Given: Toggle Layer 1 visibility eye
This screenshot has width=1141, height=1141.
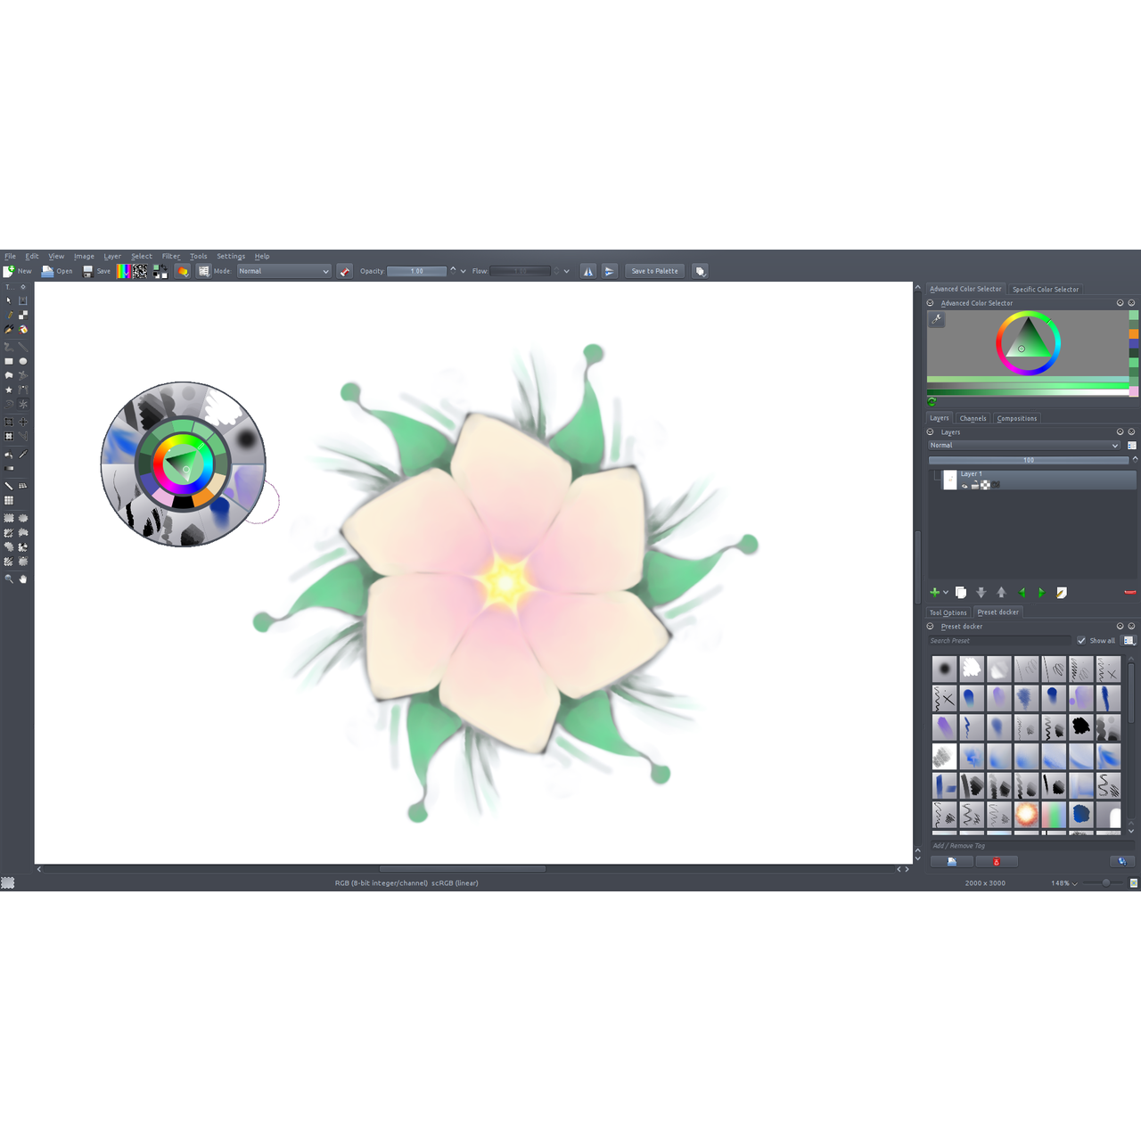Looking at the screenshot, I should (x=965, y=485).
